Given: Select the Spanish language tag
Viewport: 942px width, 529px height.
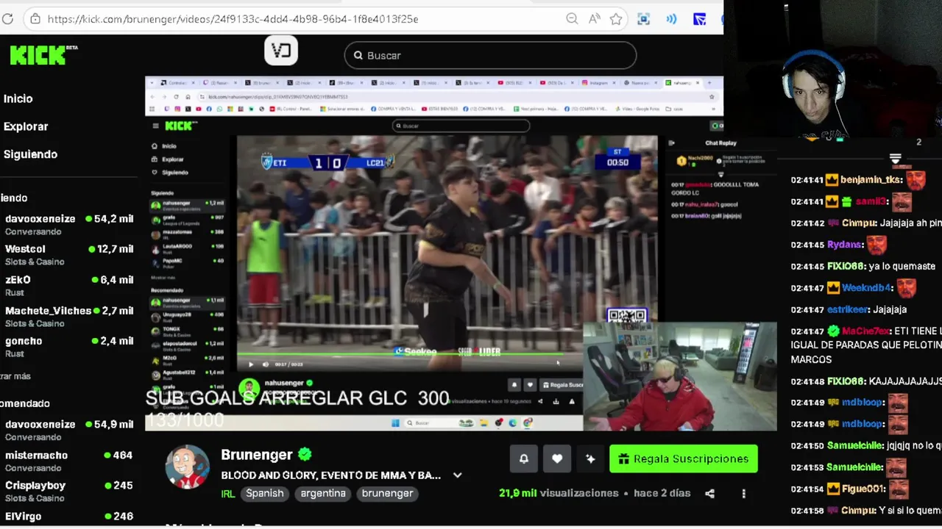Looking at the screenshot, I should [265, 493].
